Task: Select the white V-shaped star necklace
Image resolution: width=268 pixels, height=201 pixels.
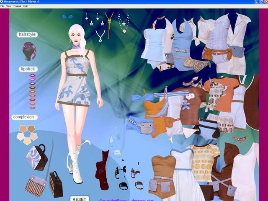Action: coord(100,36)
